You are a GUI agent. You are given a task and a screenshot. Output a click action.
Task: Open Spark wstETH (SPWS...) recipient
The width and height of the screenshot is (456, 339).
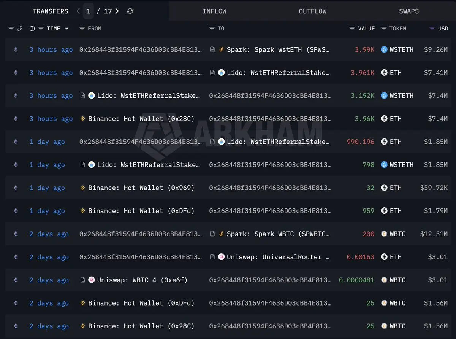coord(278,49)
